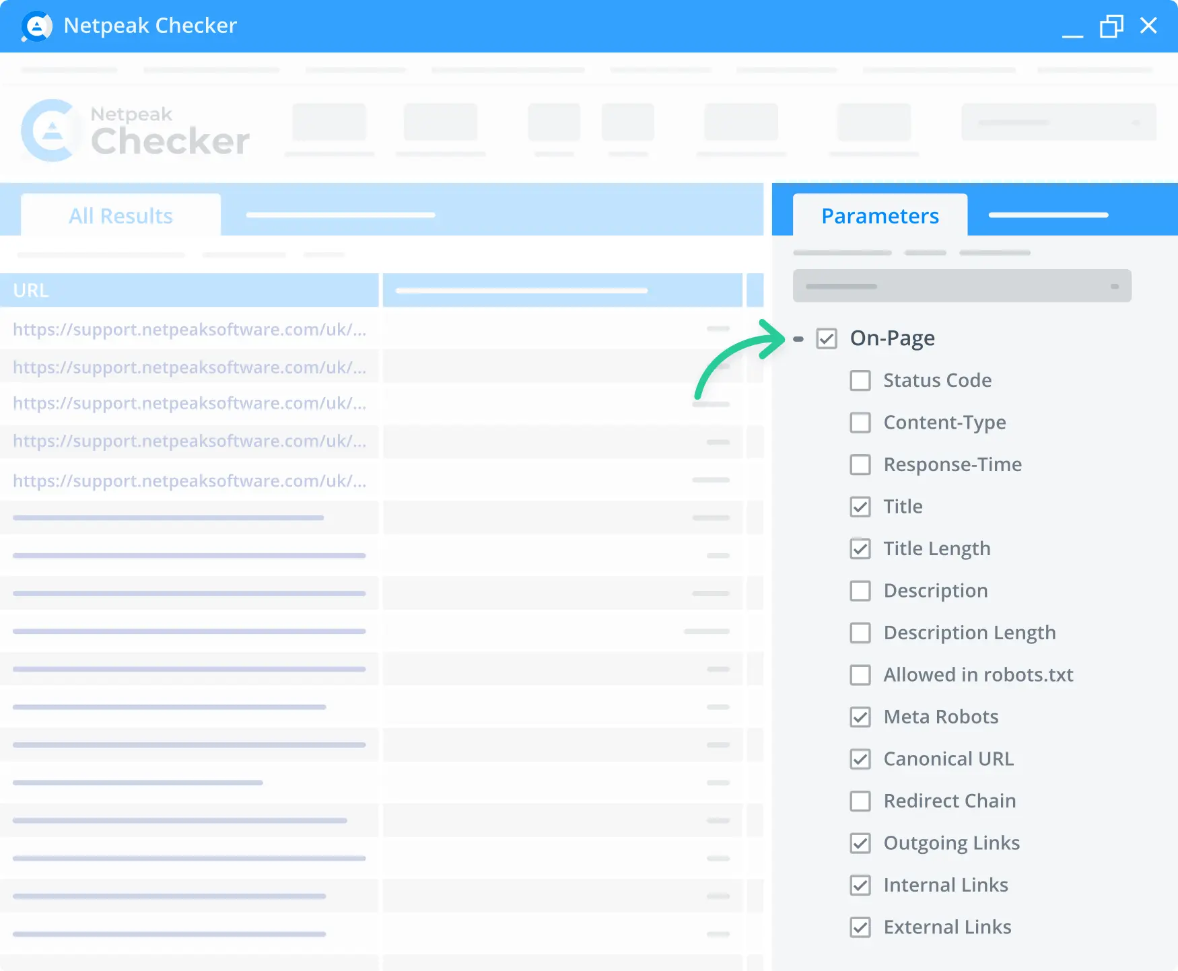The width and height of the screenshot is (1178, 971).
Task: Enable the Redirect Chain parameter
Action: click(x=860, y=801)
